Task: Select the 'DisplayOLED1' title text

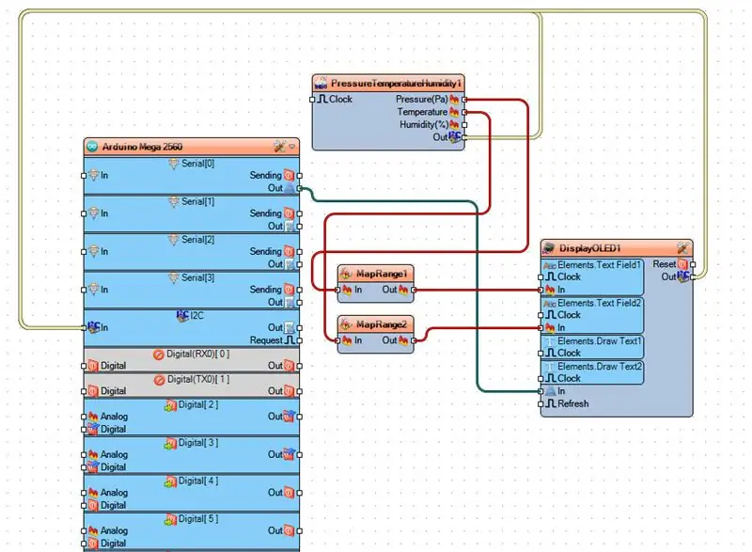Action: tap(590, 248)
